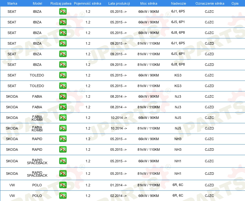The image size is (245, 201).
Task: Click POLO in the 01.2014 row
Action: pyautogui.click(x=37, y=185)
